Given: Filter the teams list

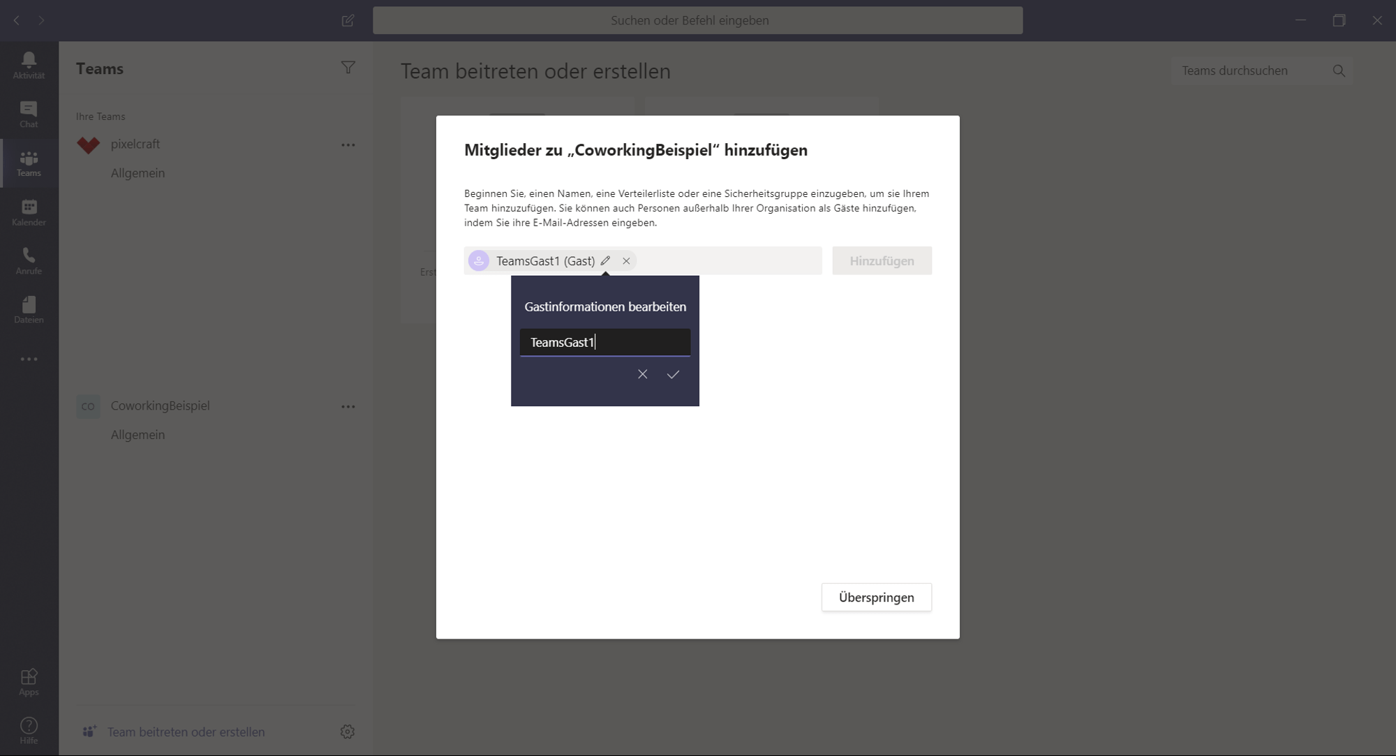Looking at the screenshot, I should 348,68.
